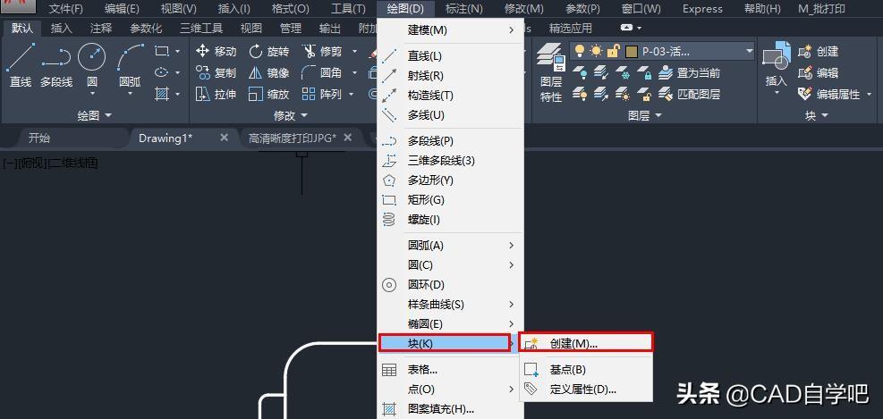Open the 修剪 trim dropdown arrow
Viewport: 883px width, 419px height.
pyautogui.click(x=355, y=51)
